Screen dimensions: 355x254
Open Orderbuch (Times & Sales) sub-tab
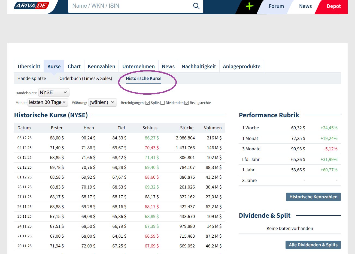86,78
